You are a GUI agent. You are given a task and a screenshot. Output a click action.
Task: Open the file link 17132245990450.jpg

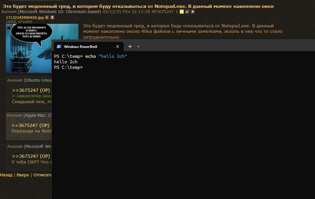click(25, 17)
